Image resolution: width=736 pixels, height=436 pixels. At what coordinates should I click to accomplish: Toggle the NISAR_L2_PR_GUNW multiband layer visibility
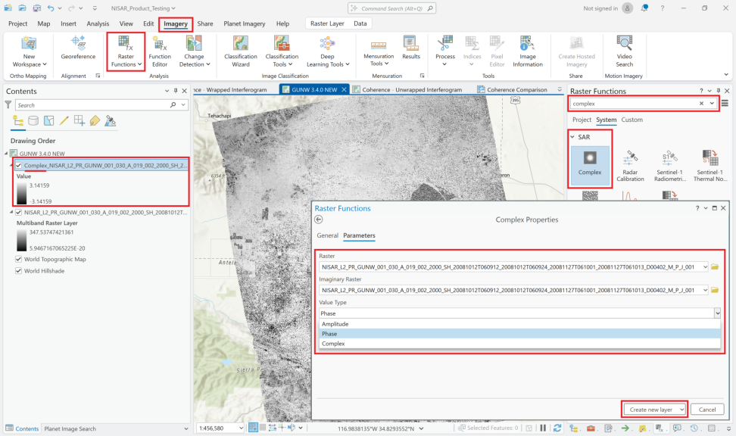coord(19,212)
